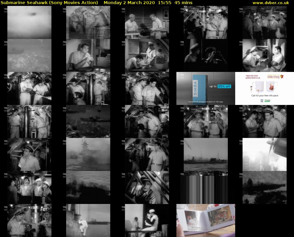Open the submarine silhouette over seabed frame
The image size is (294, 237).
pos(29,55)
